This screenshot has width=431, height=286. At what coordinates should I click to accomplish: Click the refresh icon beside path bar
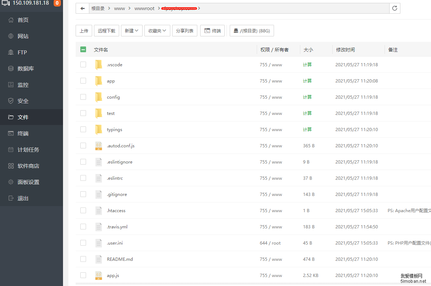click(x=395, y=8)
